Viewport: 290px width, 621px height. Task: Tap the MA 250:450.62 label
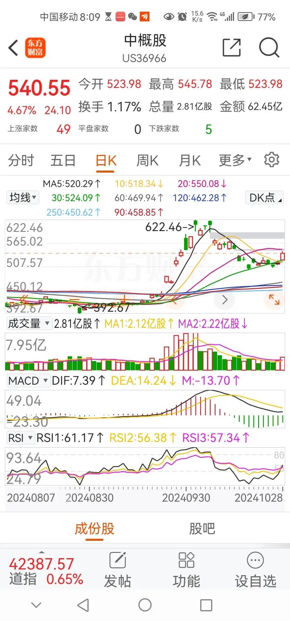74,212
